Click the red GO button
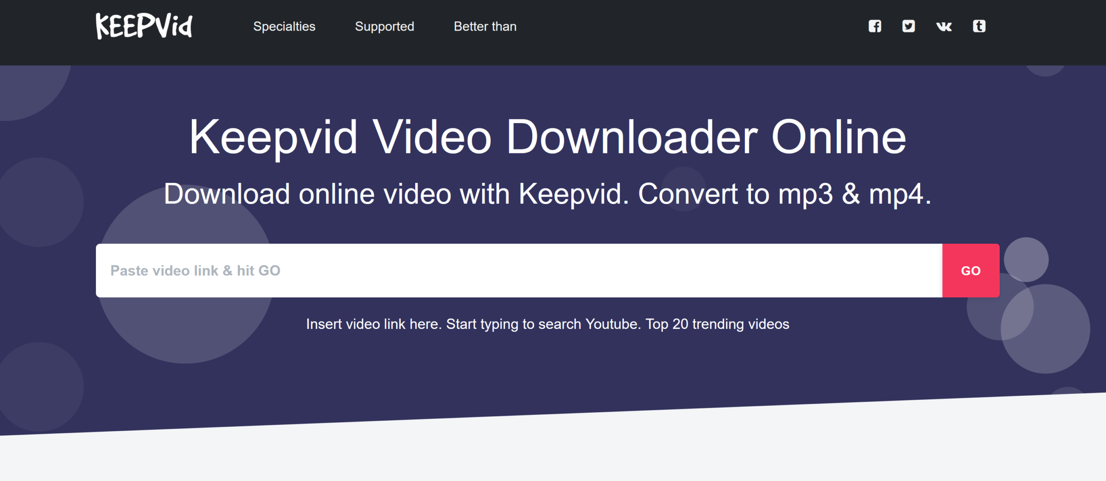1106x481 pixels. (971, 271)
